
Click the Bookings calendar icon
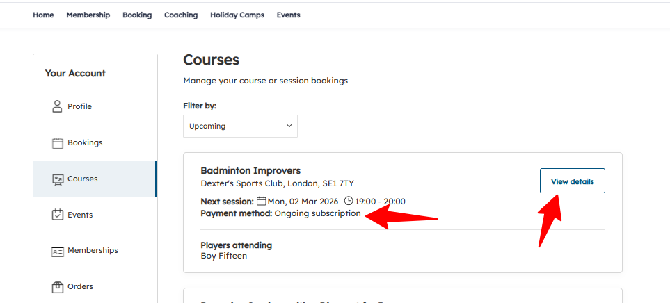pyautogui.click(x=58, y=143)
